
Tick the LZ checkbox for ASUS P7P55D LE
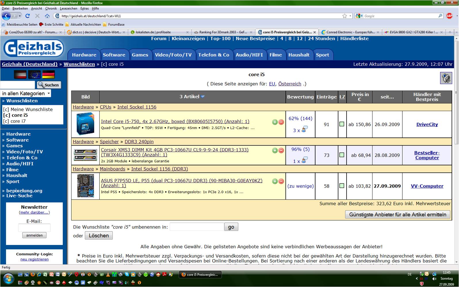(342, 186)
